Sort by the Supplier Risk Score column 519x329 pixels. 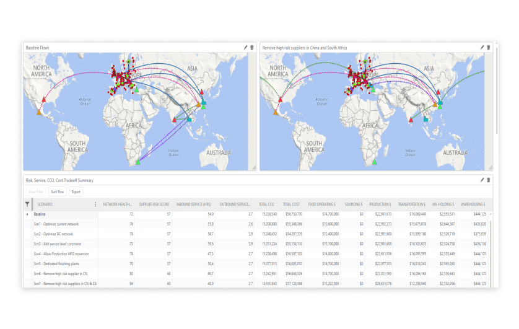[154, 204]
